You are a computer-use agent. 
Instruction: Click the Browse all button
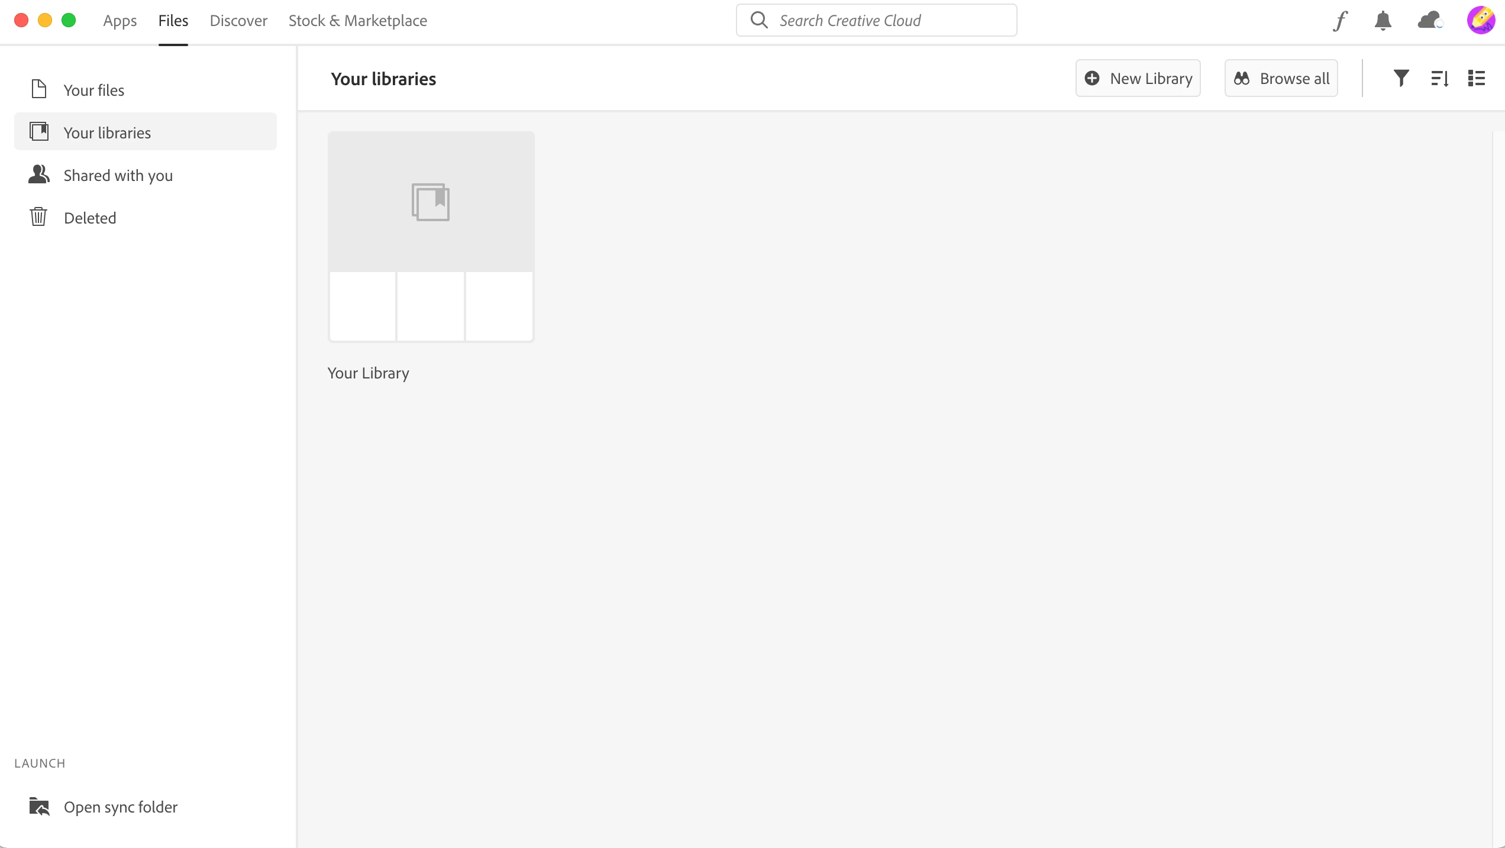pos(1281,78)
